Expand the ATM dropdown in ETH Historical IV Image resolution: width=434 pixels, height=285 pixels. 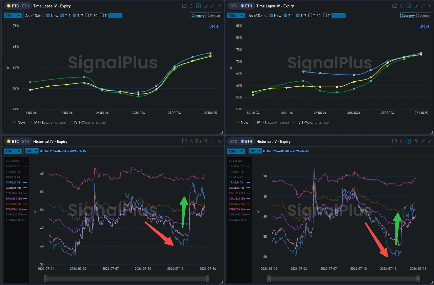point(236,151)
